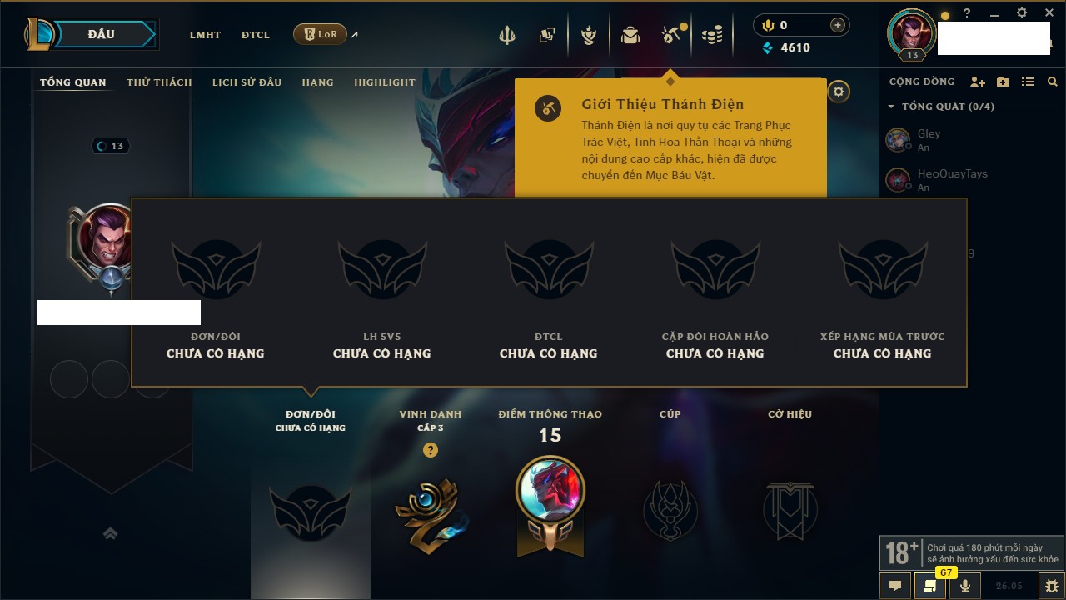Expand the double chevron under the profile banner
Viewport: 1066px width, 600px height.
click(110, 534)
